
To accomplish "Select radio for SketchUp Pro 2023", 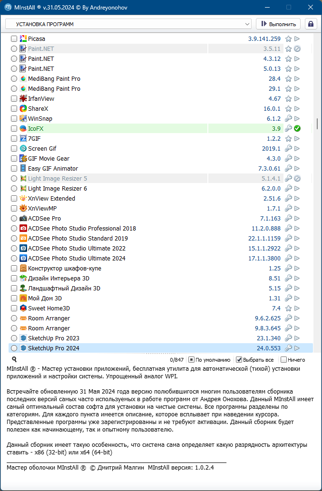I will pyautogui.click(x=14, y=338).
